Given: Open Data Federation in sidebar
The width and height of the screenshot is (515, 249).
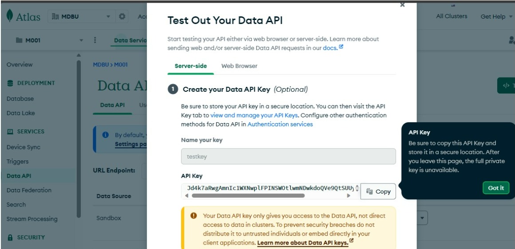Looking at the screenshot, I should coord(29,190).
